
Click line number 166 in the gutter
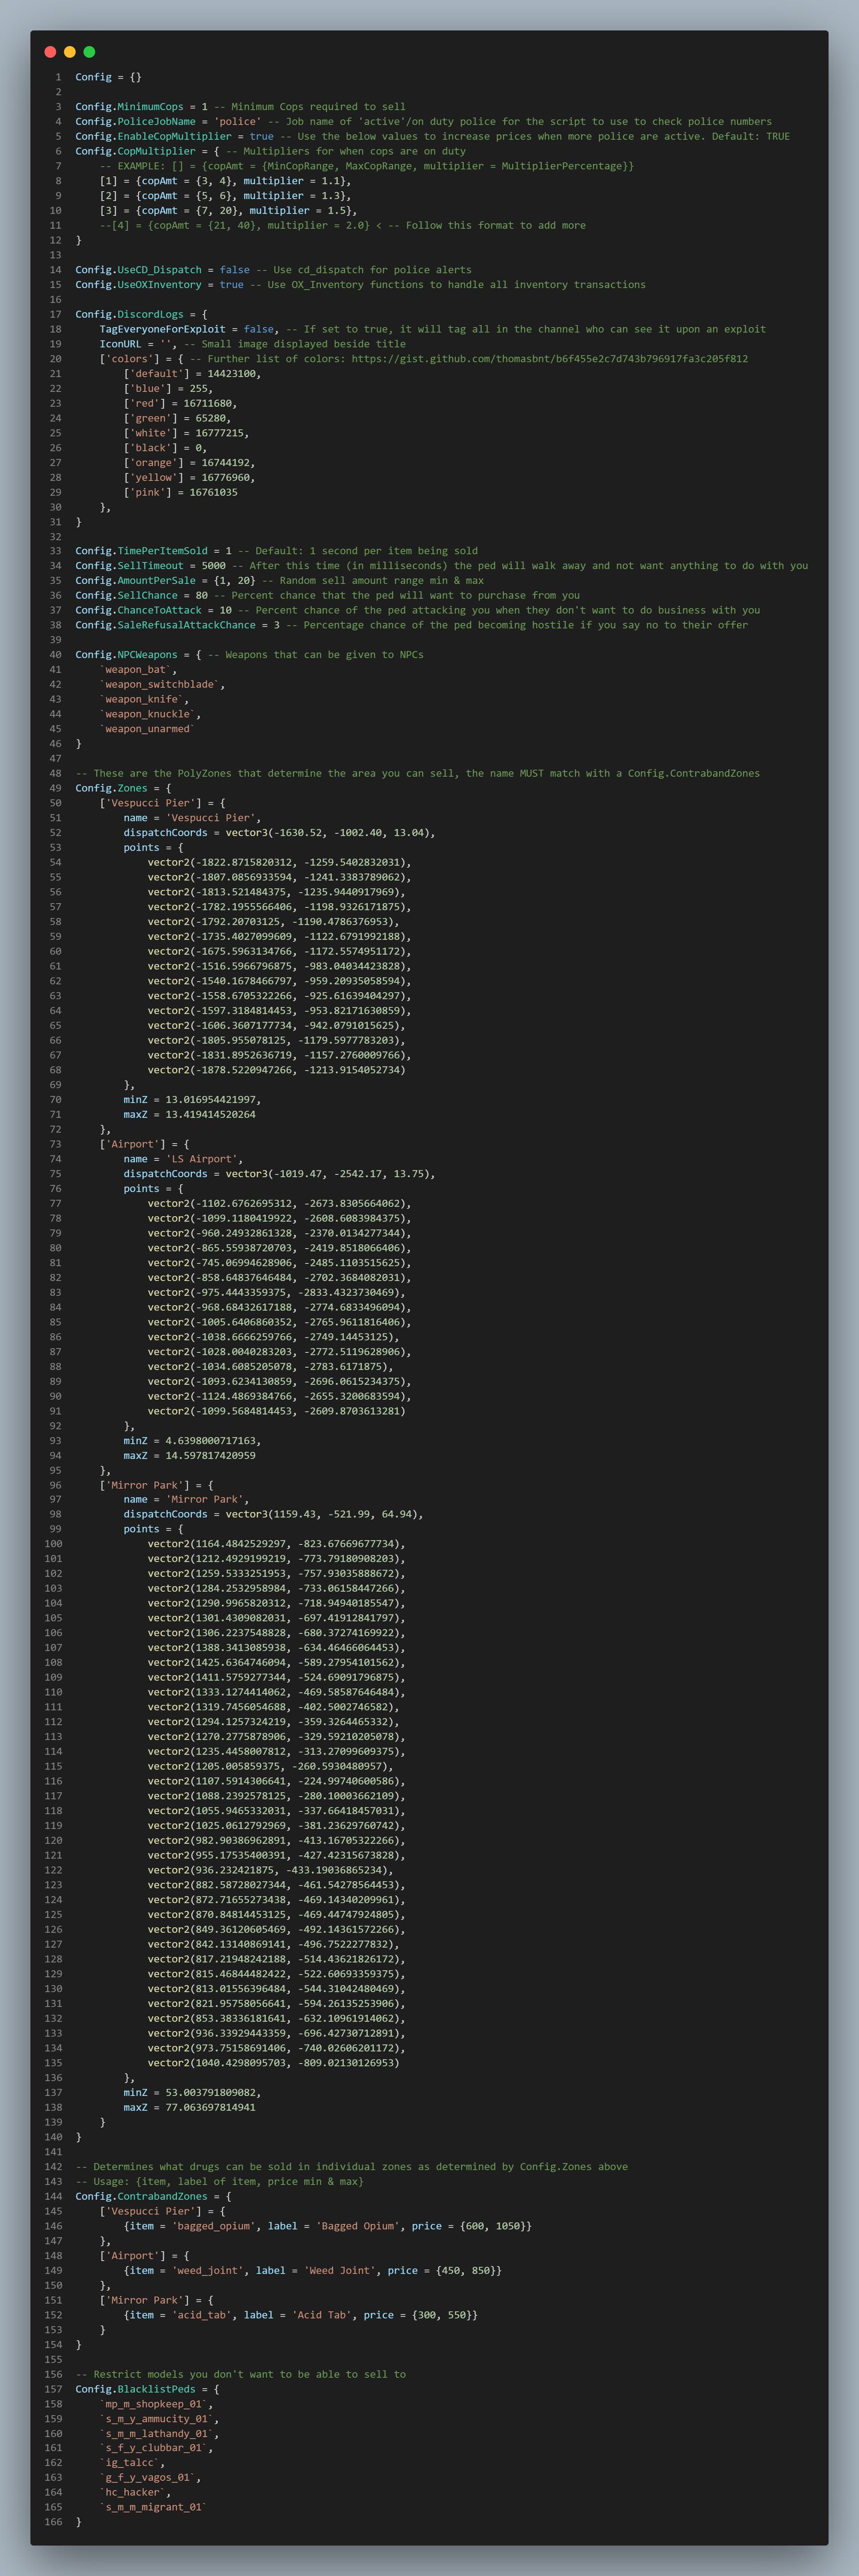tap(52, 2522)
